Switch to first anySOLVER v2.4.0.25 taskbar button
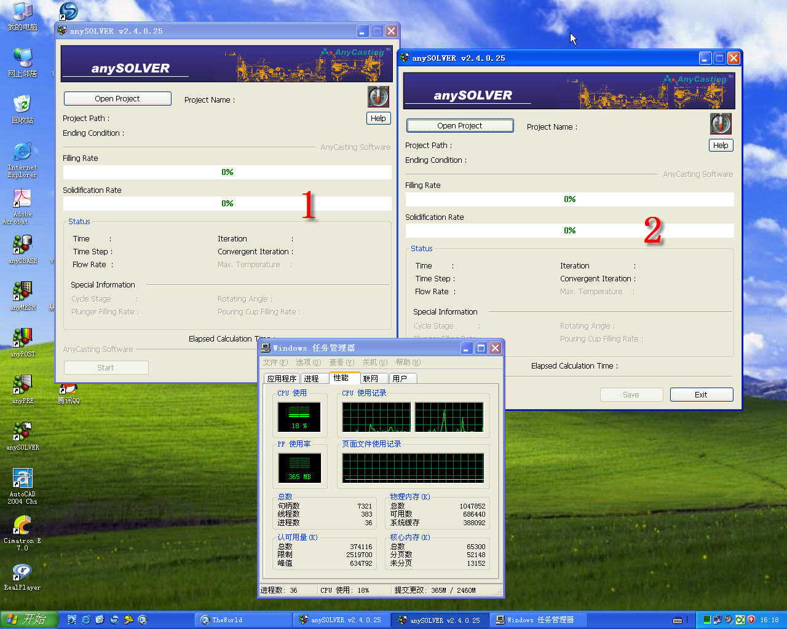The image size is (787, 629). [x=342, y=620]
